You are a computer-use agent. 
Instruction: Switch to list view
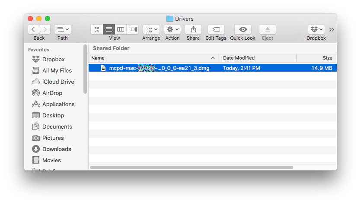point(109,29)
